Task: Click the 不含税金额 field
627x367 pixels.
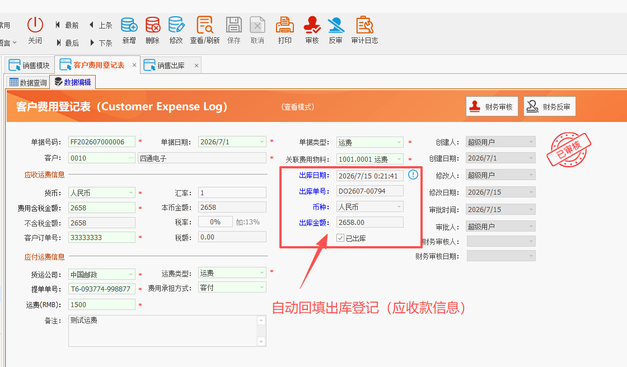Action: click(101, 223)
